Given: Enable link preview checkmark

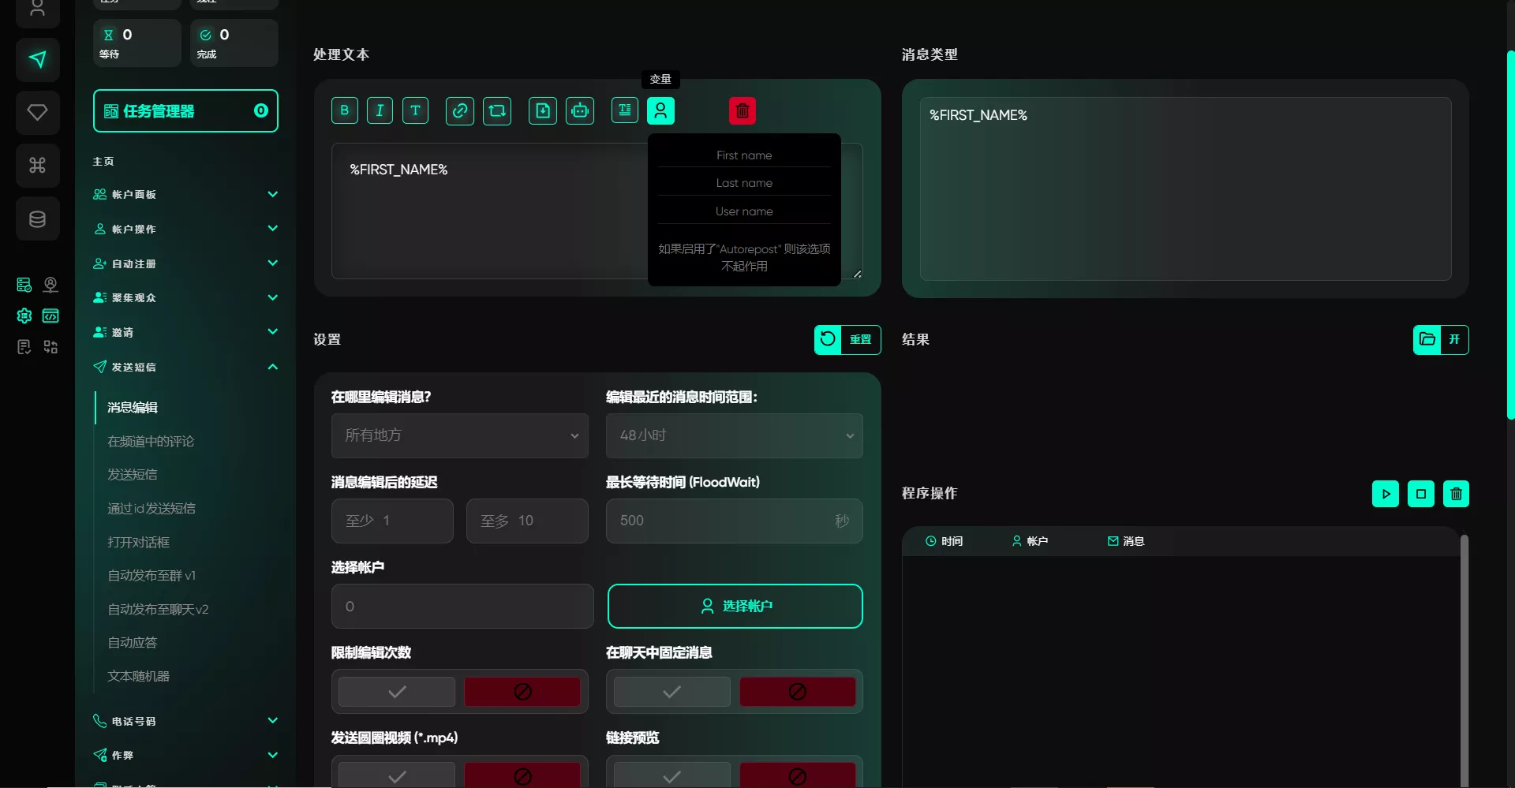Looking at the screenshot, I should click(672, 775).
